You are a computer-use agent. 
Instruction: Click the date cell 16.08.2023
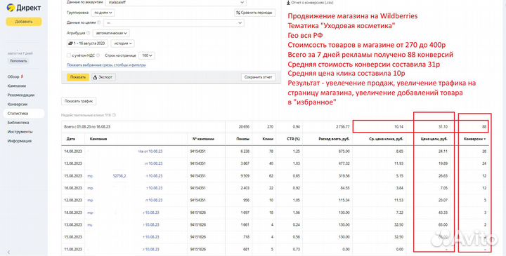pos(73,188)
